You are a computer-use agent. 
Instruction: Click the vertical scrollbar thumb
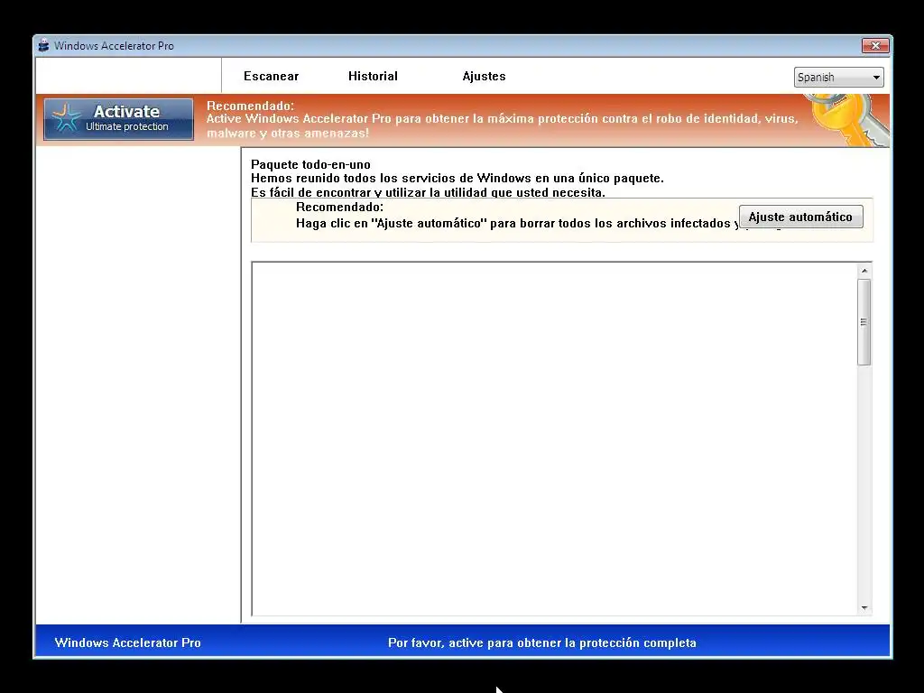(x=864, y=322)
